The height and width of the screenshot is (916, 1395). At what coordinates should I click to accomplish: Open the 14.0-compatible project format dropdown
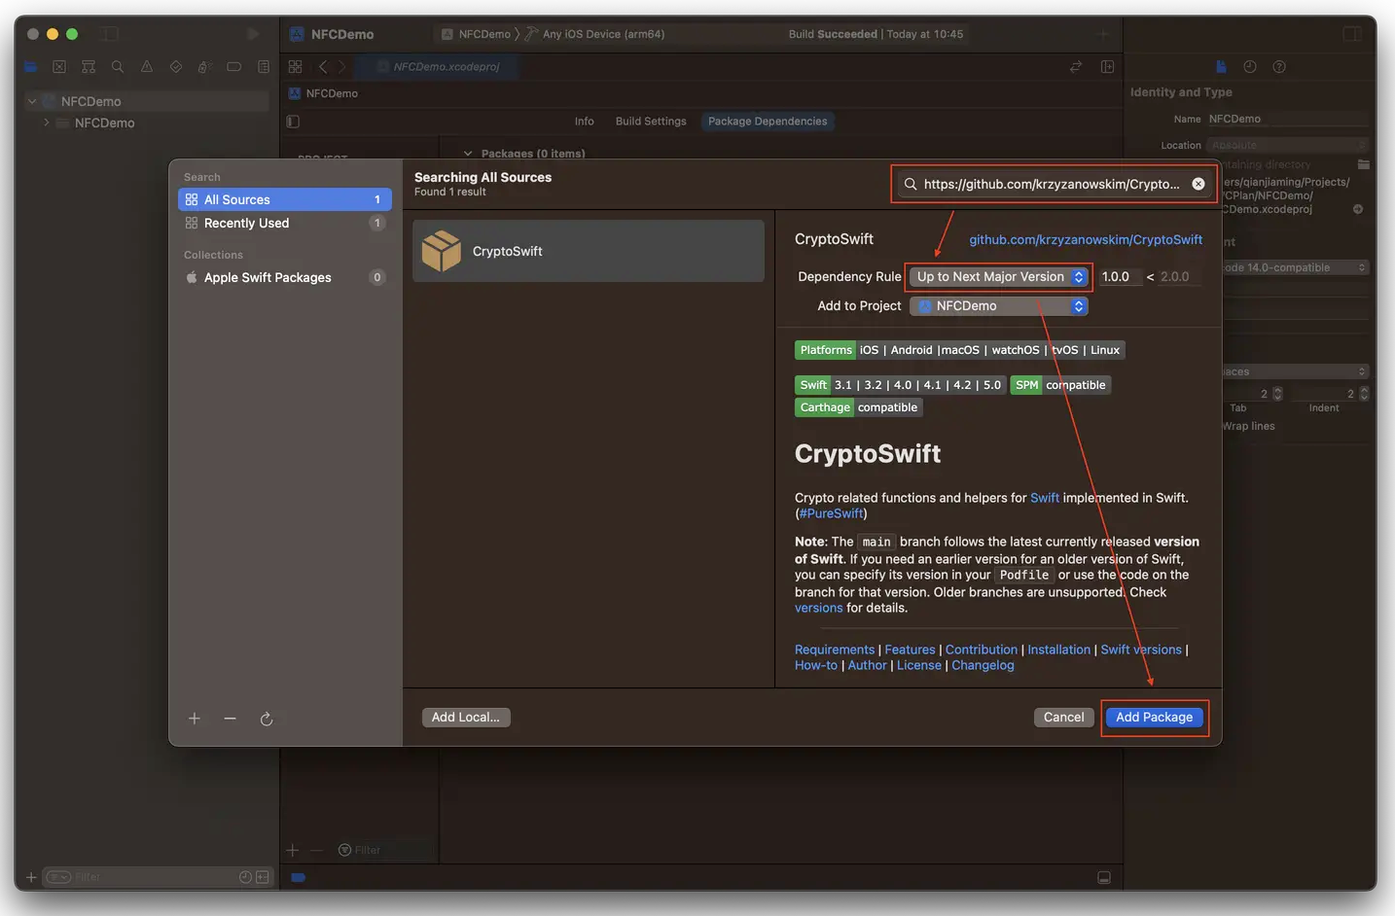(1296, 267)
